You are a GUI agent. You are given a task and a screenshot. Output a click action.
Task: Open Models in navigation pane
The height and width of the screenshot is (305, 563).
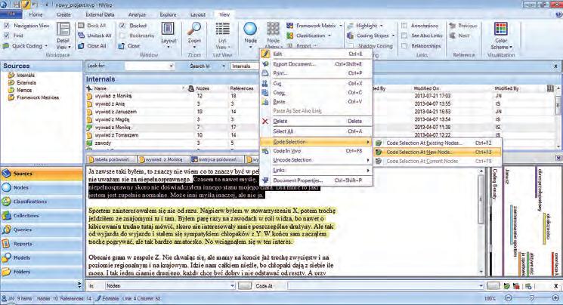(x=42, y=257)
